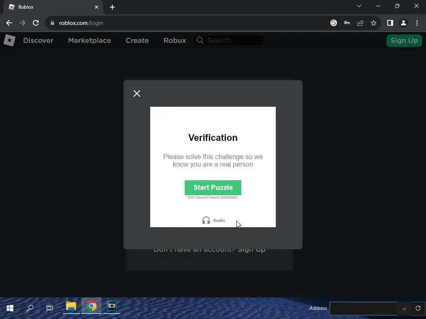Go back using browser back arrow
The image size is (426, 319).
pyautogui.click(x=9, y=23)
